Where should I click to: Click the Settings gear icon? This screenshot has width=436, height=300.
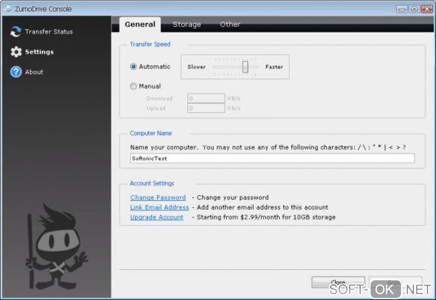point(16,52)
